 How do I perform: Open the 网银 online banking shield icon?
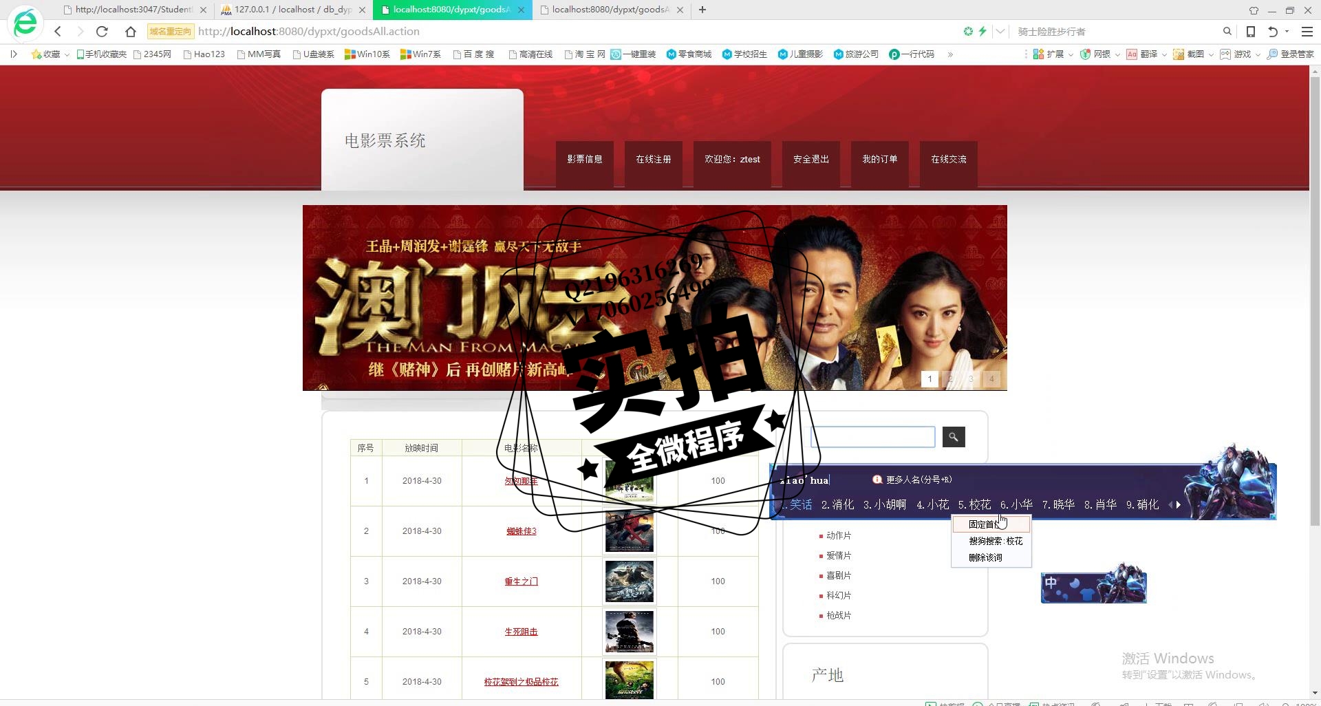[x=1085, y=54]
